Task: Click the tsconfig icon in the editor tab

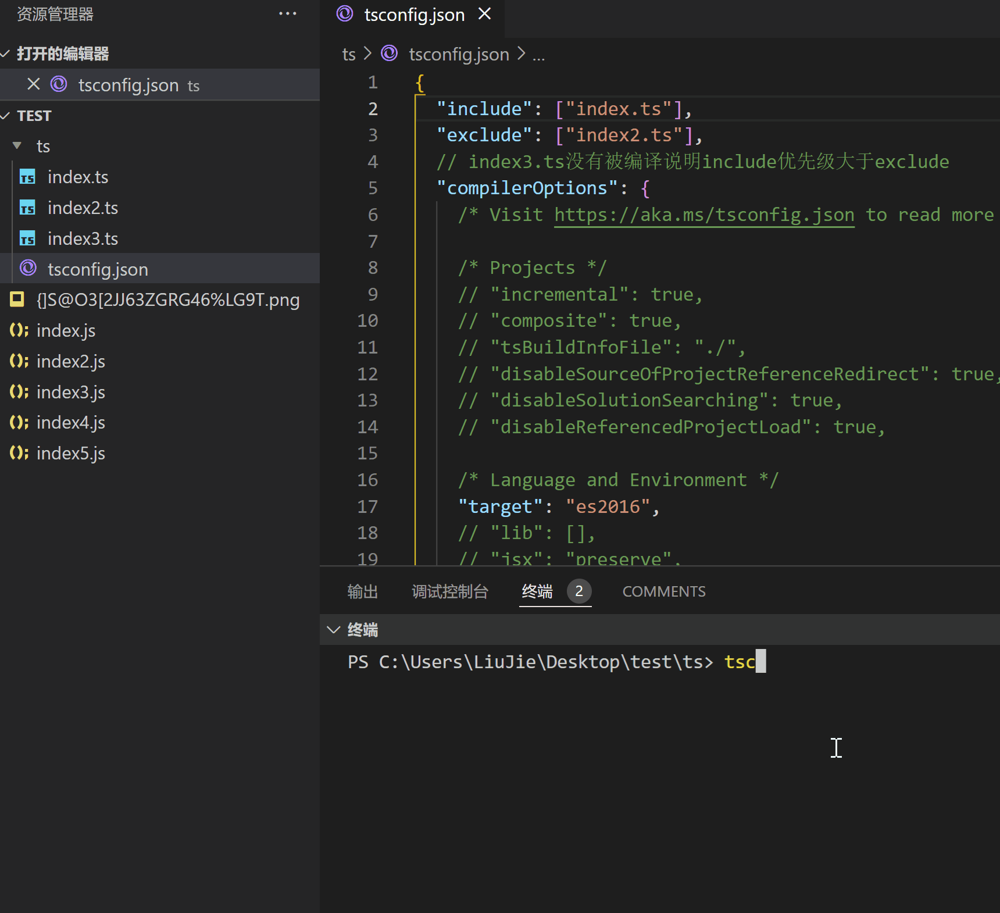Action: click(x=345, y=13)
